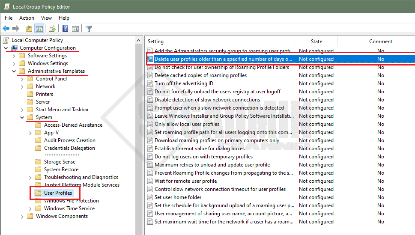Click policy icon beside Set user home folder
Image resolution: width=415 pixels, height=235 pixels.
(150, 197)
